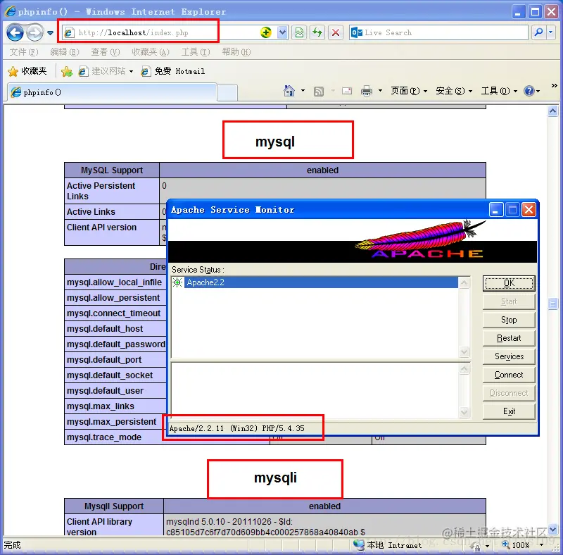563x555 pixels.
Task: Click Connect in Apache Service Monitor
Action: click(509, 375)
